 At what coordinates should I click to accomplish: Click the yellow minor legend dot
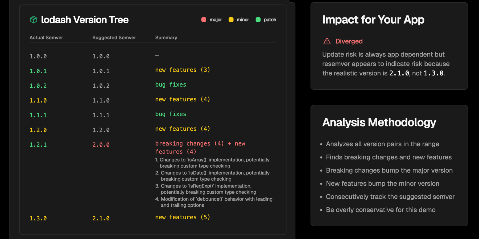(x=231, y=19)
